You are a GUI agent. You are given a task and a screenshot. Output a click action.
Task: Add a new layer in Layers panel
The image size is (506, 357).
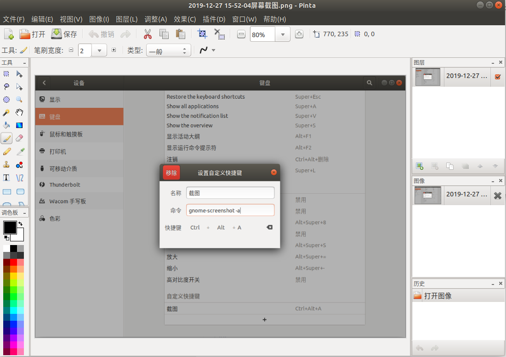click(420, 166)
